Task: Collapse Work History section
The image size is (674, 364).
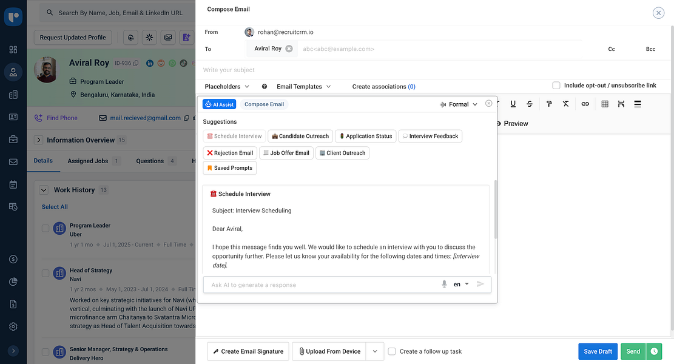Action: pos(44,190)
